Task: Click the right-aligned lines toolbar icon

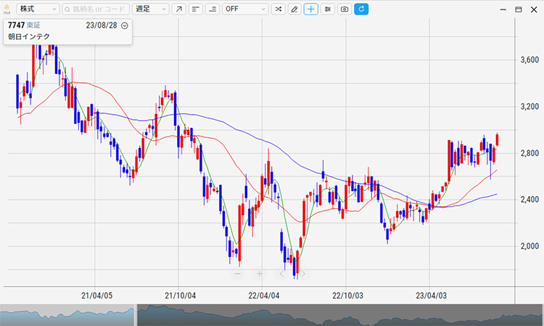Action: (212, 9)
